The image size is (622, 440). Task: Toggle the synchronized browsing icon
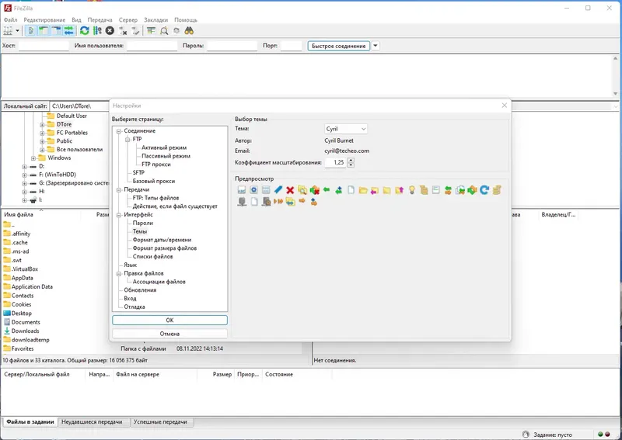pos(176,31)
